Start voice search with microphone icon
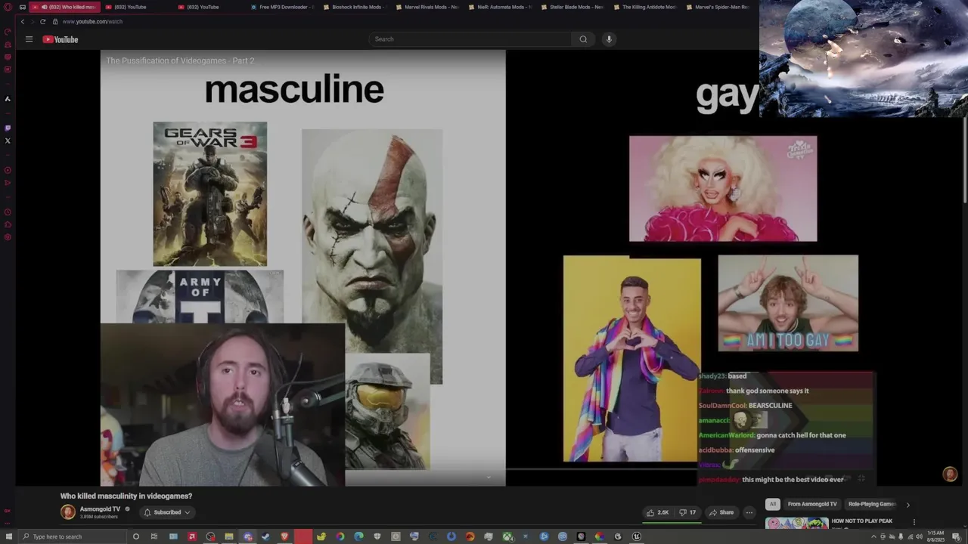The width and height of the screenshot is (968, 544). pyautogui.click(x=609, y=39)
